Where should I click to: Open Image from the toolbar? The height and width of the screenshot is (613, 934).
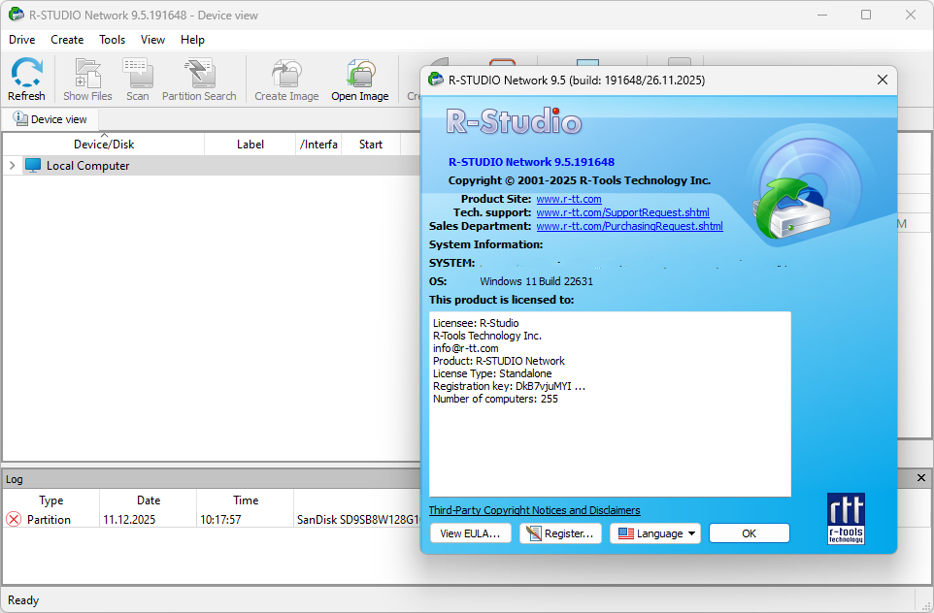tap(360, 80)
